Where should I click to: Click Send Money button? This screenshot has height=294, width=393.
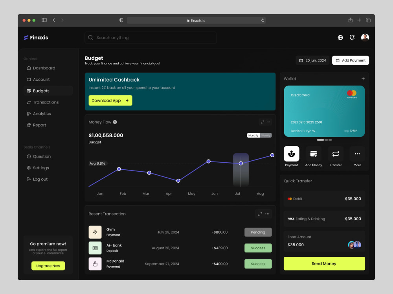click(x=324, y=263)
